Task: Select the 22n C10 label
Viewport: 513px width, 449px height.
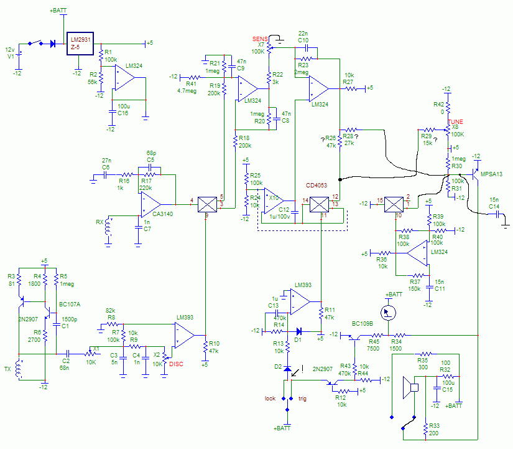Action: tap(303, 37)
